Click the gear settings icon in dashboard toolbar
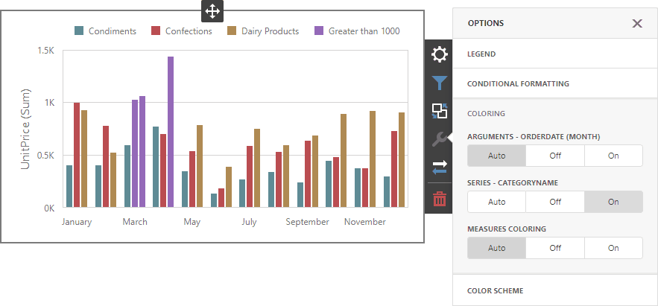The width and height of the screenshot is (658, 306). coord(440,54)
